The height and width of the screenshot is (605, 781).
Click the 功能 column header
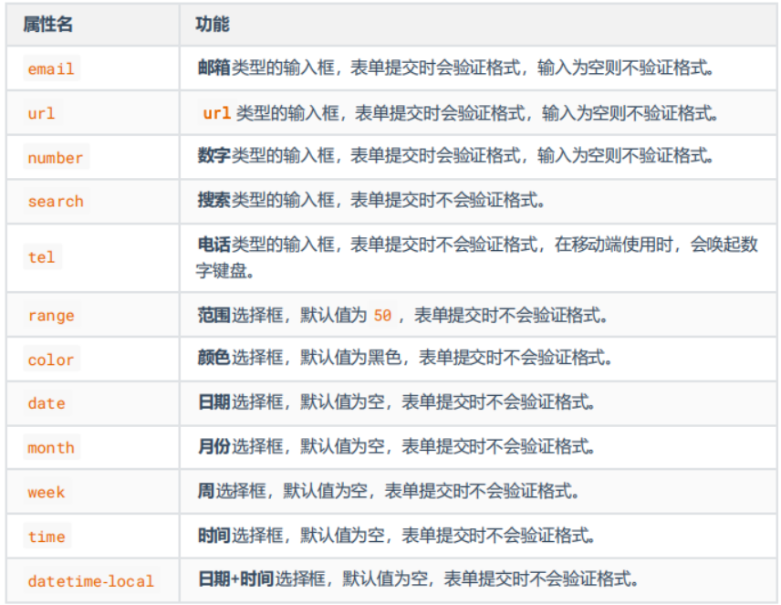(212, 25)
